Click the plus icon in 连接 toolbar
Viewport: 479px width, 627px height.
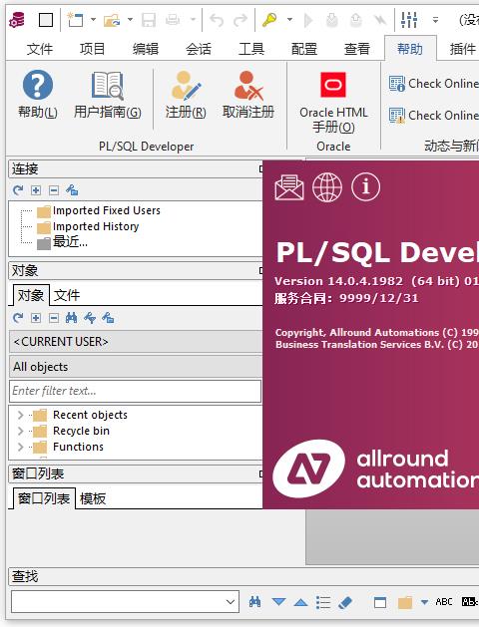[x=36, y=190]
